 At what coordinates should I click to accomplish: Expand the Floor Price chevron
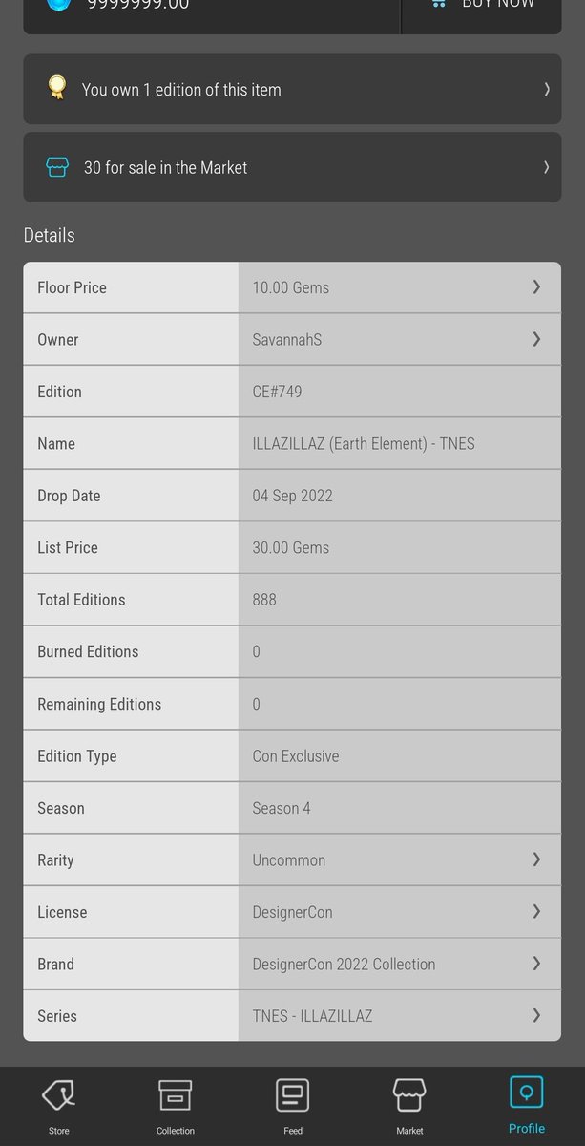pyautogui.click(x=536, y=286)
